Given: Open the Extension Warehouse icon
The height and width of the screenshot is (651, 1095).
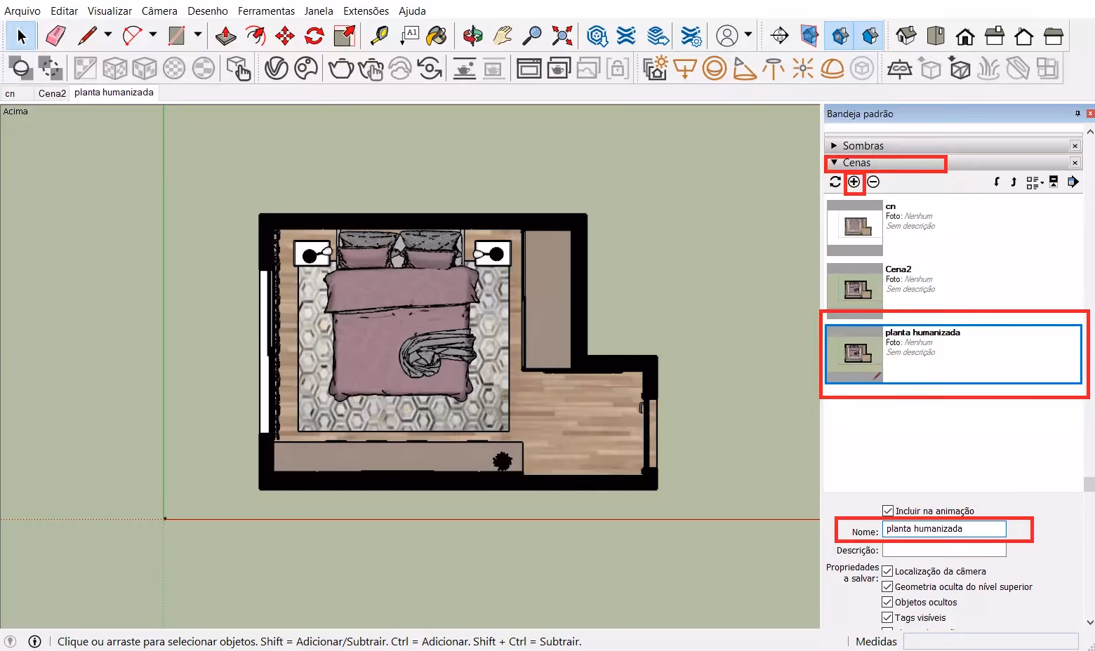Looking at the screenshot, I should tap(626, 36).
